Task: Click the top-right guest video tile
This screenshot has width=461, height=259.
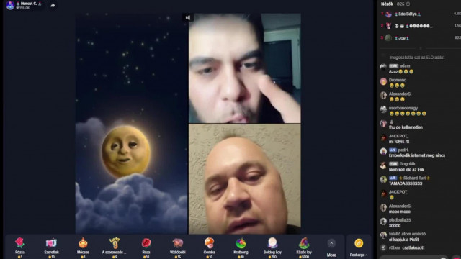Action: [245, 68]
